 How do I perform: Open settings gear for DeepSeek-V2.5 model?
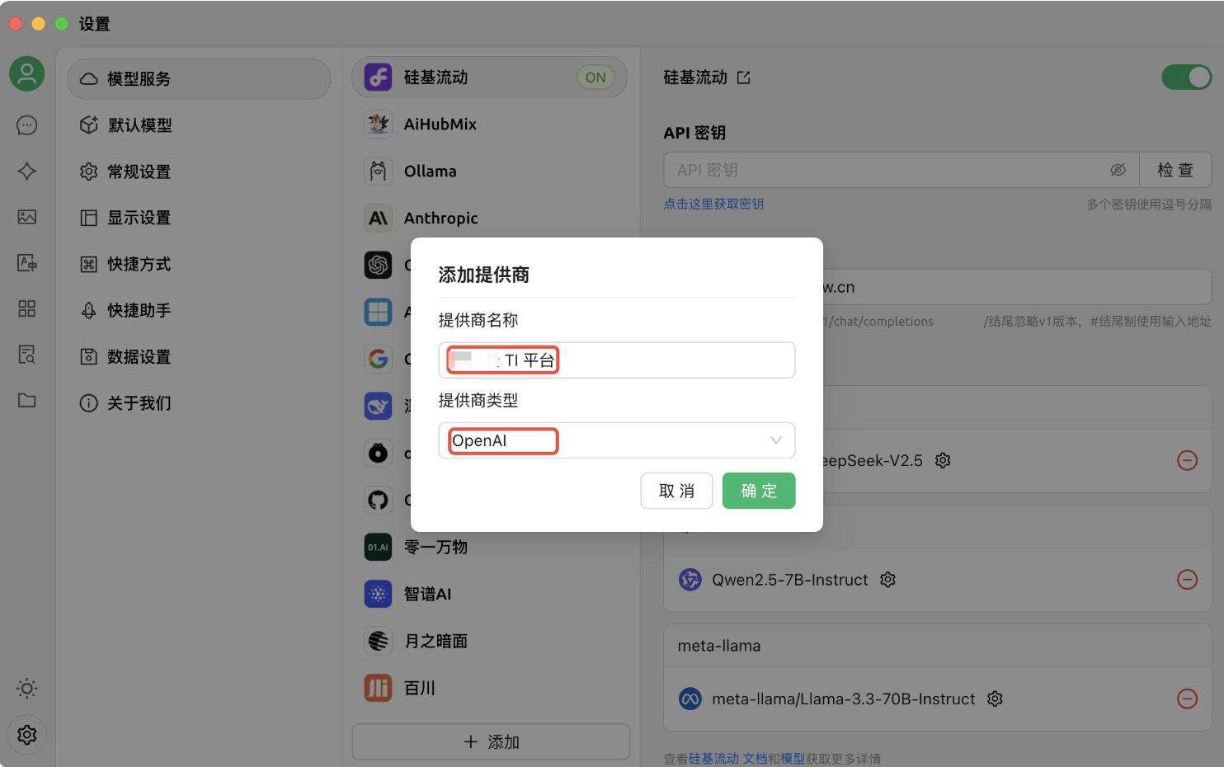(x=943, y=460)
